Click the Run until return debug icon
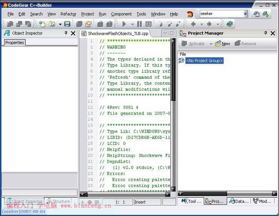The width and height of the screenshot is (279, 216). pyautogui.click(x=178, y=24)
